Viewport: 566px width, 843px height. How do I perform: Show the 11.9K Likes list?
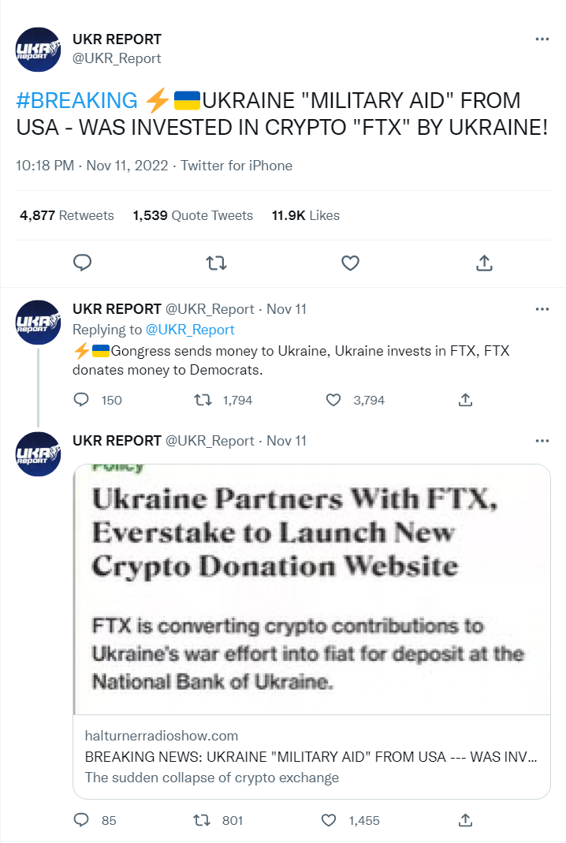tap(305, 215)
